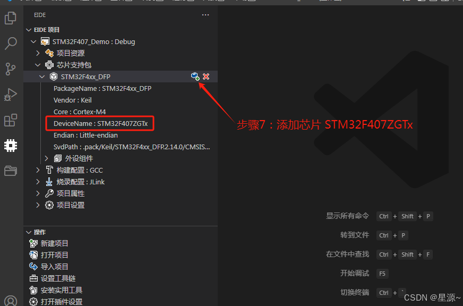463x306 pixels.
Task: Select the Core : Cortex-M4 row
Action: pyautogui.click(x=121, y=112)
